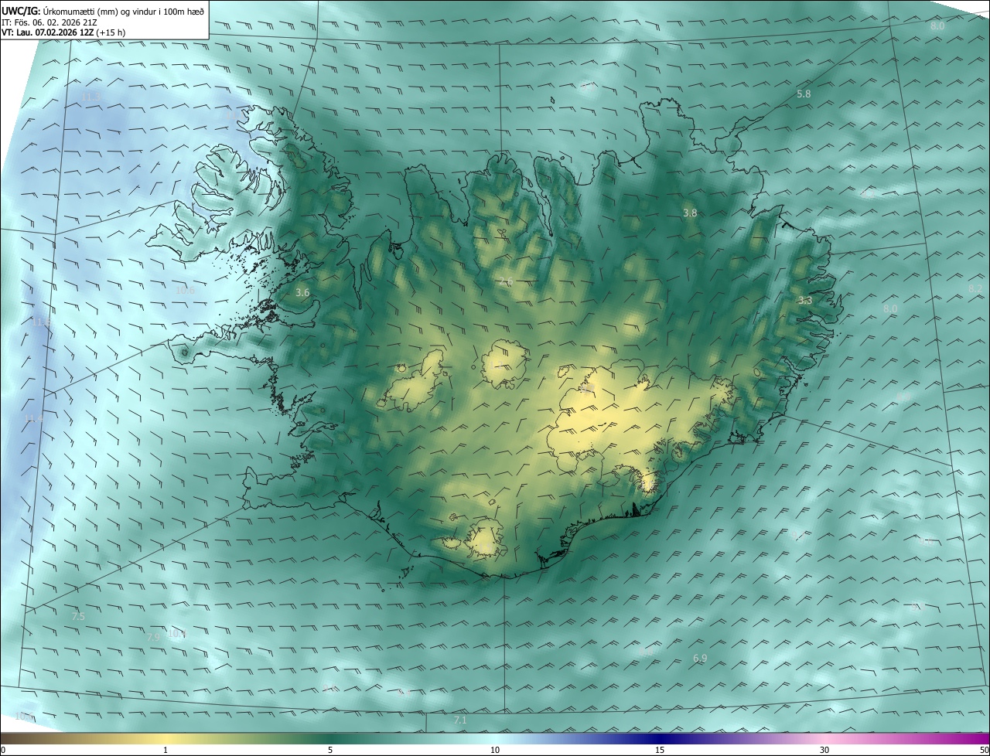Click the 3.8 value label over land
The height and width of the screenshot is (756, 990).
(690, 213)
